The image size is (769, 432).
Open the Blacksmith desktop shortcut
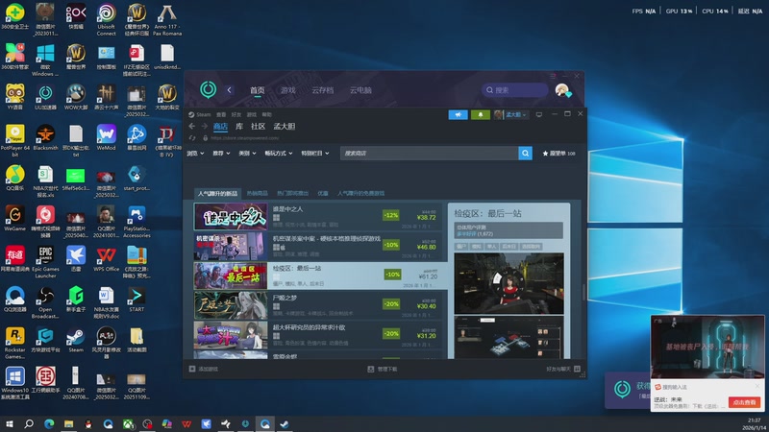[x=45, y=137]
